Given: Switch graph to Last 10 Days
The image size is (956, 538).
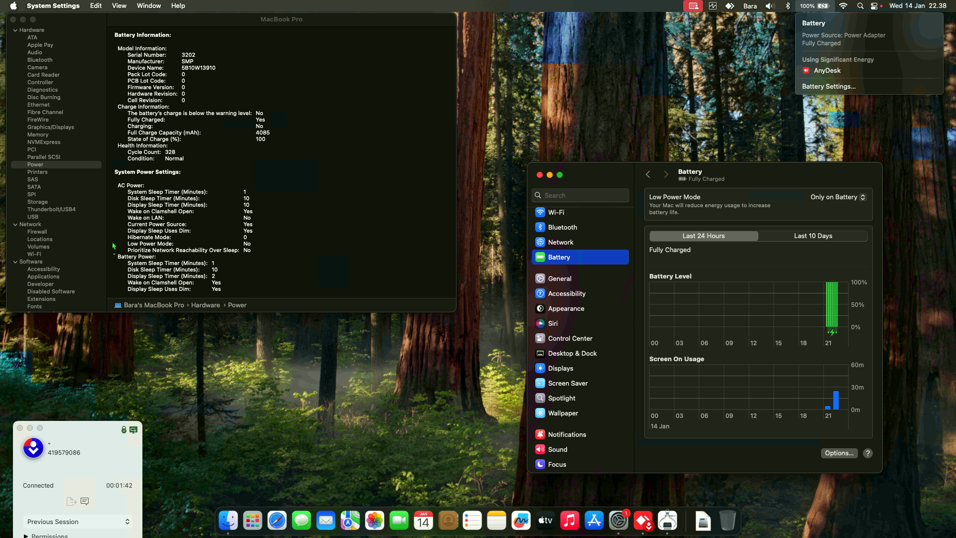Looking at the screenshot, I should [813, 236].
